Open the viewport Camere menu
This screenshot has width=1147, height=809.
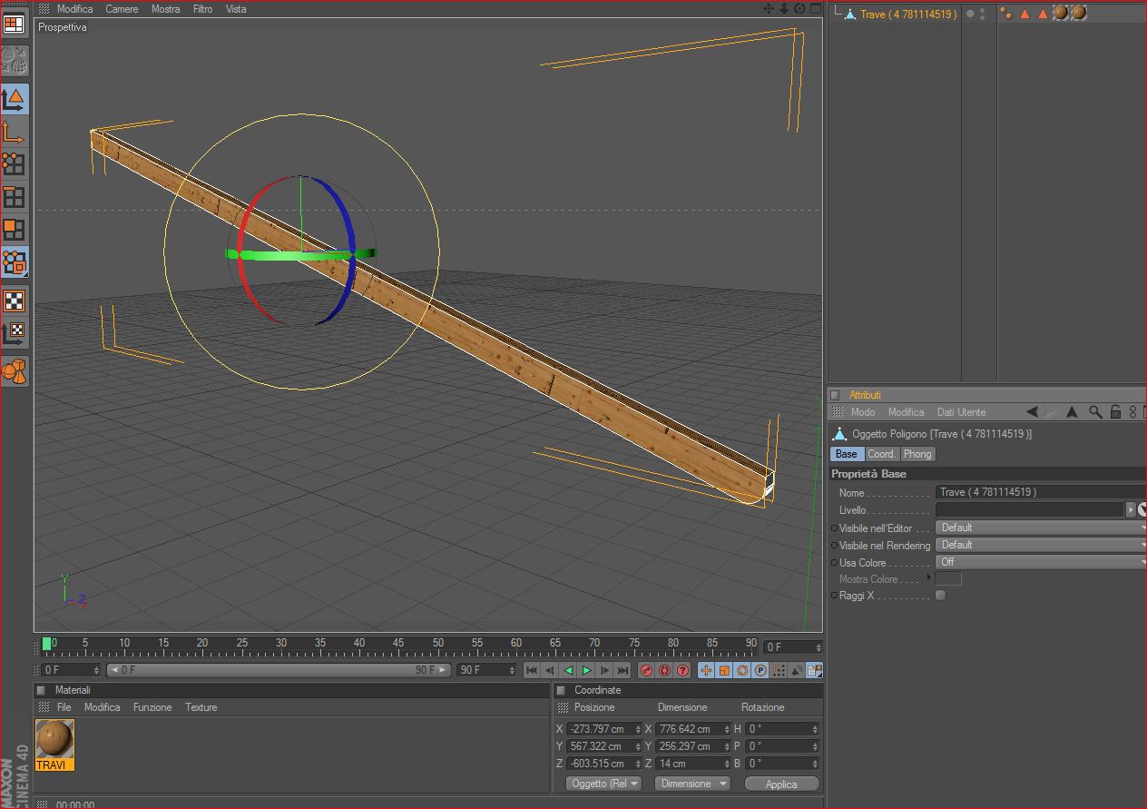pyautogui.click(x=122, y=9)
